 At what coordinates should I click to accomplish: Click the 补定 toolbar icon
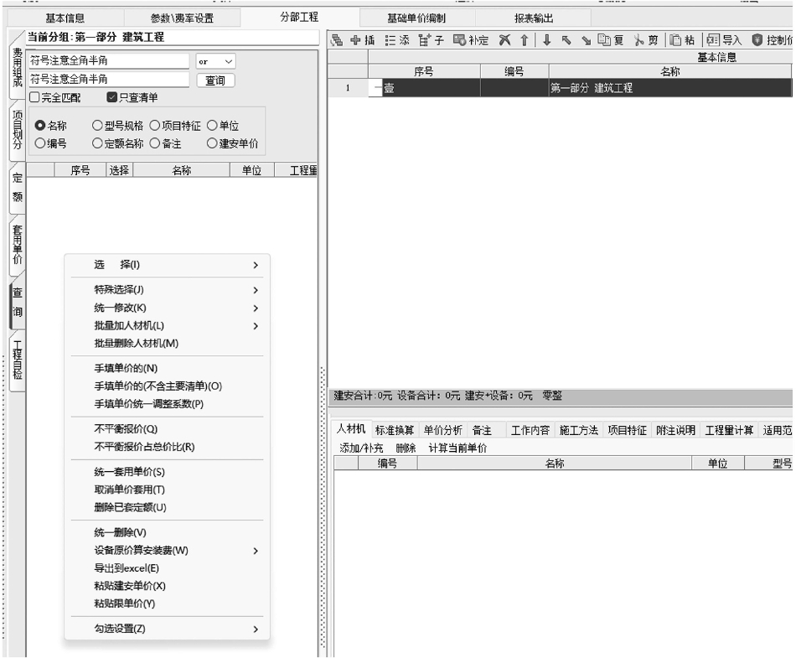(x=470, y=40)
